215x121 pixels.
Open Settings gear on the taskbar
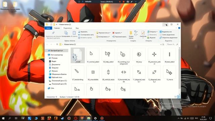coord(95,118)
